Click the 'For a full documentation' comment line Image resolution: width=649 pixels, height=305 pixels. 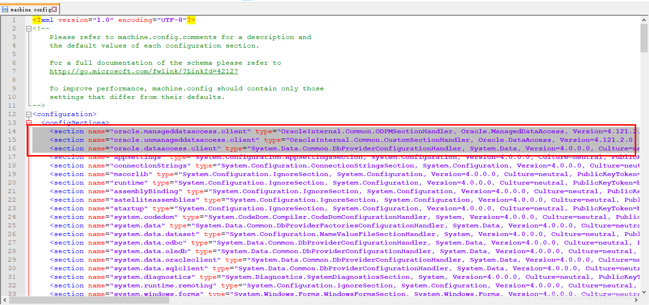[165, 63]
